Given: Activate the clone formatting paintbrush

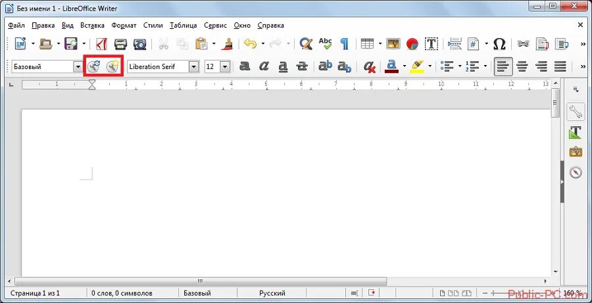Looking at the screenshot, I should pos(227,44).
